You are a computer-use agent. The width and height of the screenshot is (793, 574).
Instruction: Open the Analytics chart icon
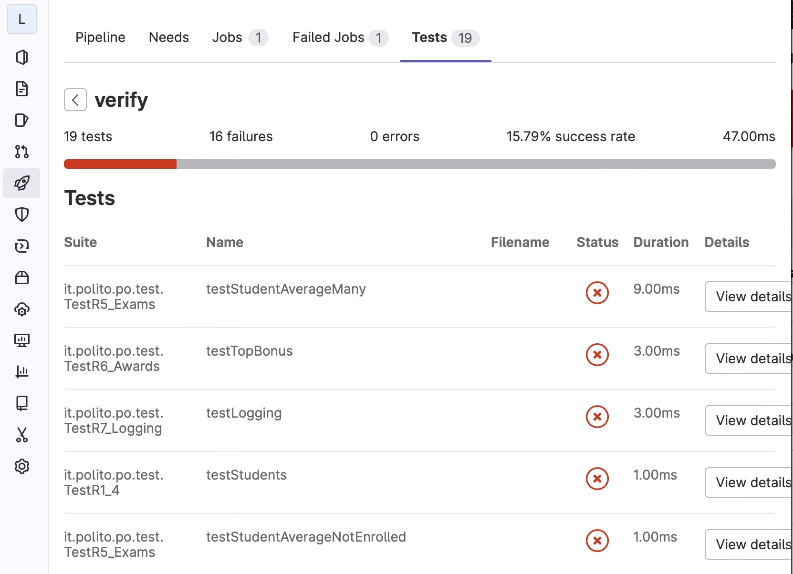(21, 371)
